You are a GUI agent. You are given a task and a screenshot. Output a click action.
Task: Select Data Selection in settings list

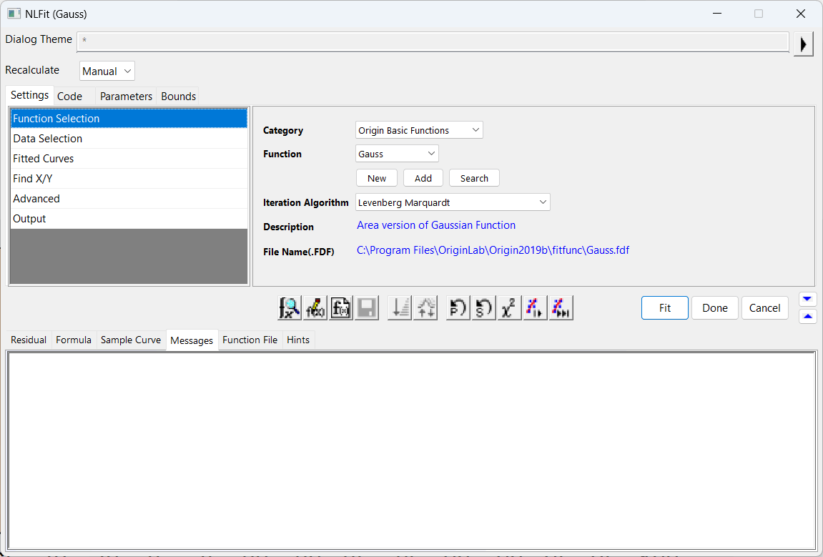[48, 139]
